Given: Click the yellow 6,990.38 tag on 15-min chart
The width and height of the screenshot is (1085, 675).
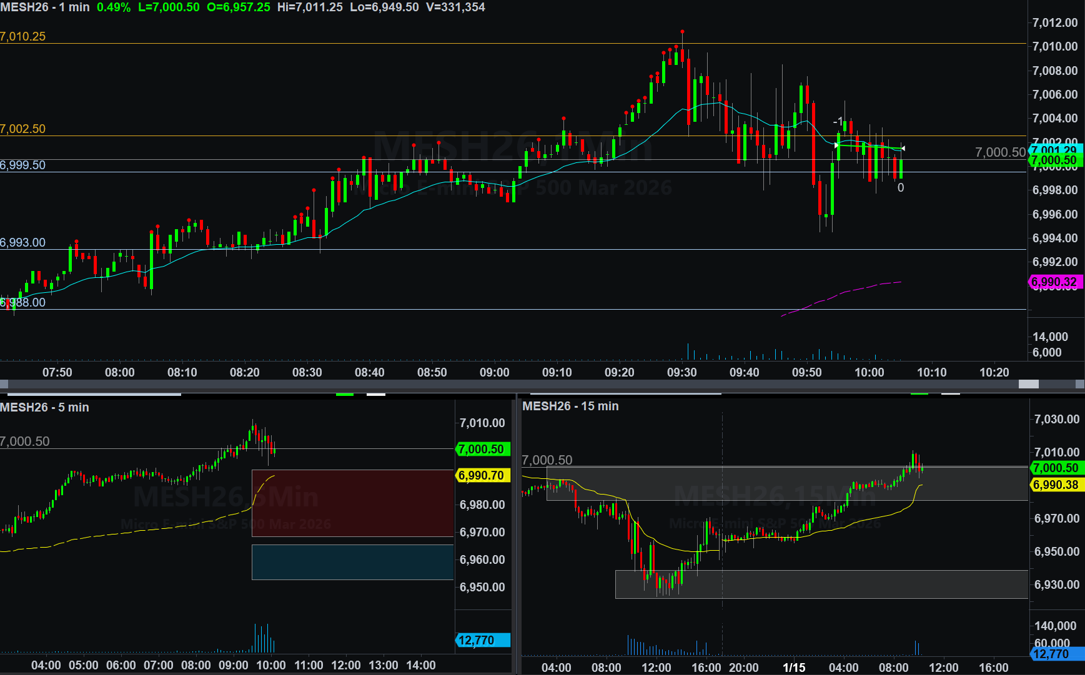Looking at the screenshot, I should [x=1056, y=485].
